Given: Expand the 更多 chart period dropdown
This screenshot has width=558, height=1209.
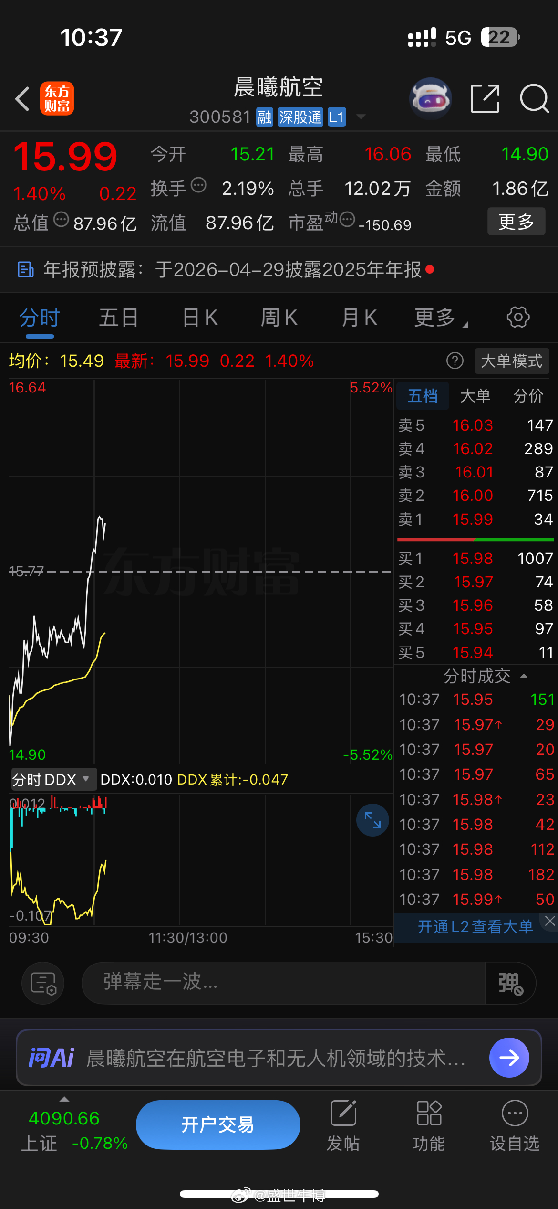Looking at the screenshot, I should coord(441,318).
